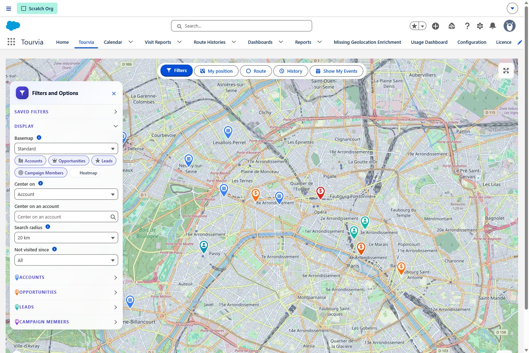Expand the Opportunities filter section
Screen dimensions: 529x353
pos(66,292)
